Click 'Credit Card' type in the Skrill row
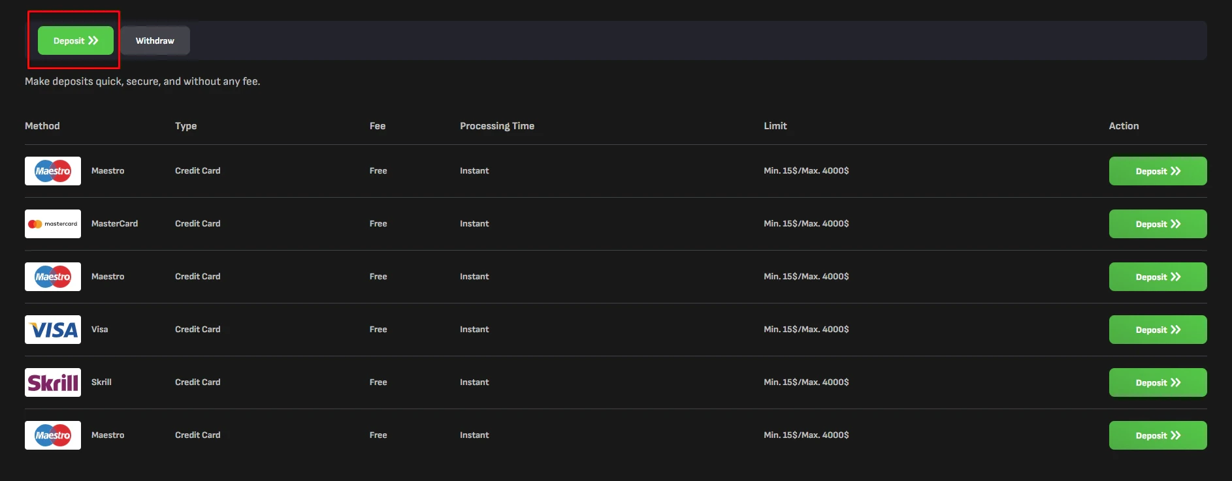Screen dimensions: 1232x481 tap(198, 382)
